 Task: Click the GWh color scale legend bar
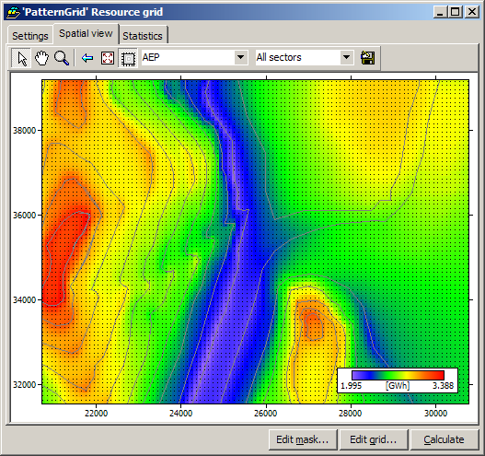[x=398, y=375]
